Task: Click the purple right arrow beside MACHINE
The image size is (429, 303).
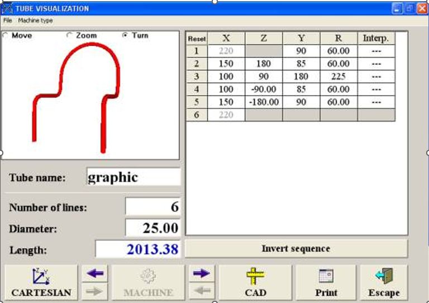Action: tap(202, 273)
